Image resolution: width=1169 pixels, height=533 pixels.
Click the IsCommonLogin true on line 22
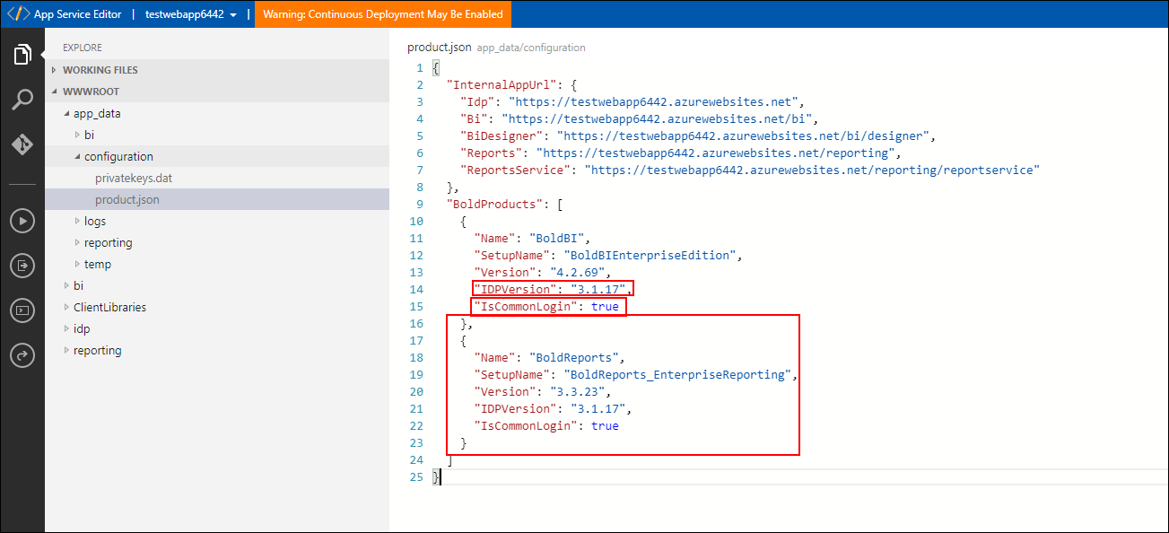coord(605,426)
